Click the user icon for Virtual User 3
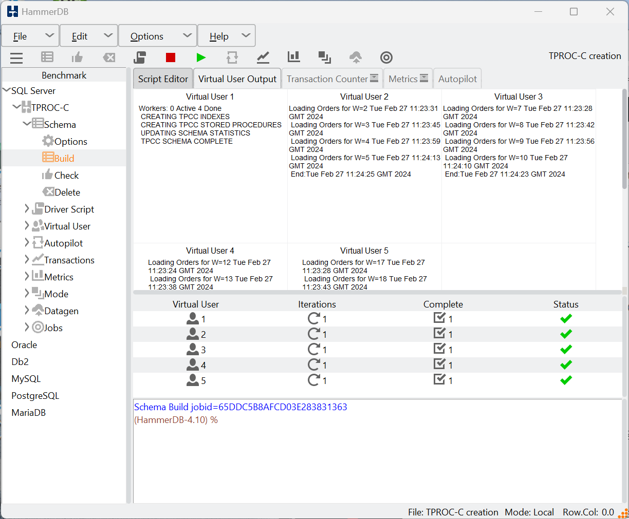Image resolution: width=629 pixels, height=519 pixels. [x=193, y=349]
